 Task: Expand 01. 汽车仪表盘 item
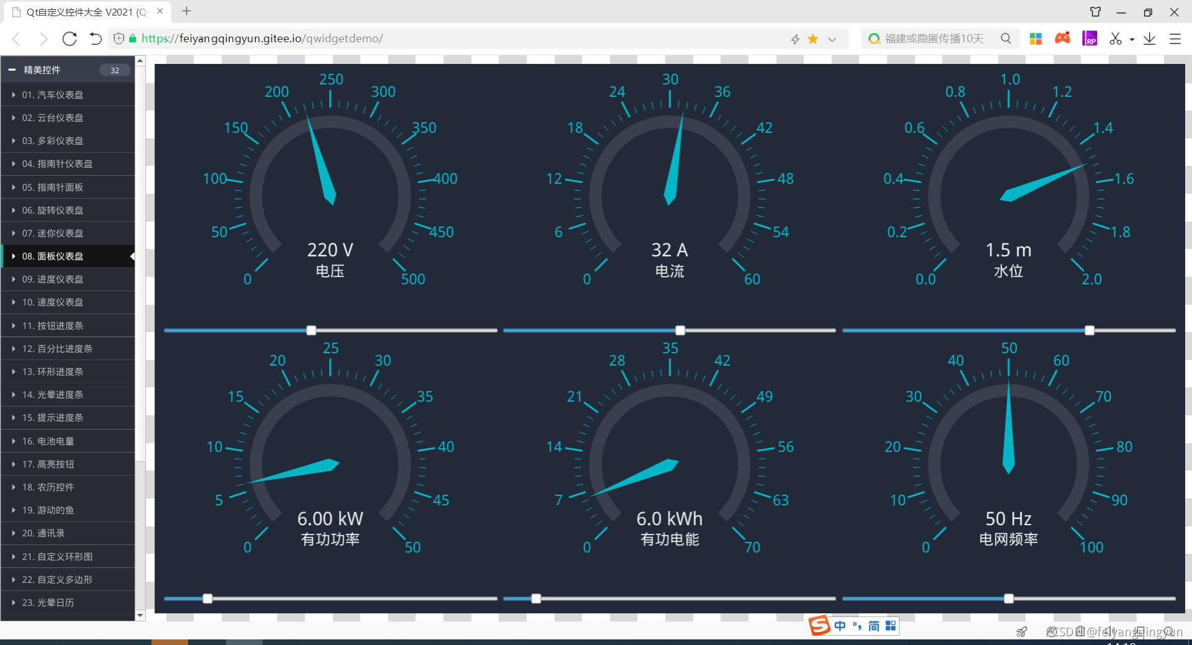coord(67,94)
